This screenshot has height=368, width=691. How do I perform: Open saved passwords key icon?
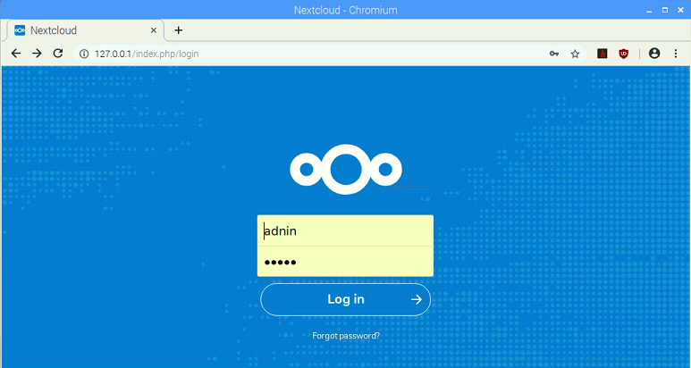554,54
